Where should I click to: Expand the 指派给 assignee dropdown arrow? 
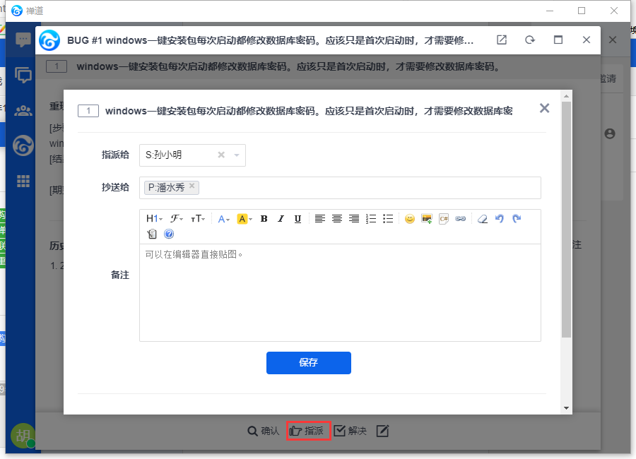pyautogui.click(x=237, y=155)
